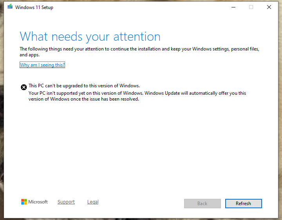Click the 'Windows 11 Setup' title text
This screenshot has height=220, width=282.
pyautogui.click(x=34, y=7)
